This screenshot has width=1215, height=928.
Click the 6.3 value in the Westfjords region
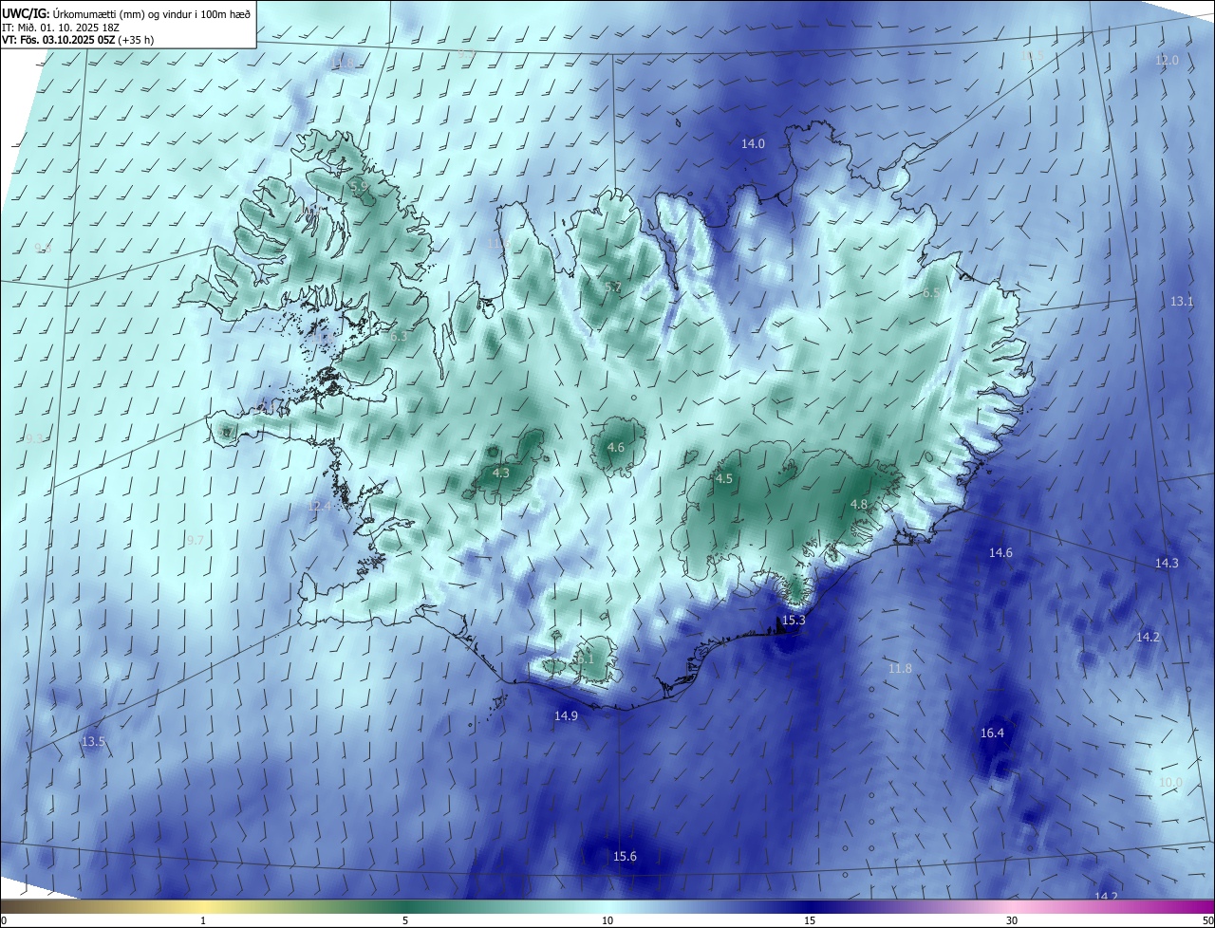pyautogui.click(x=399, y=336)
